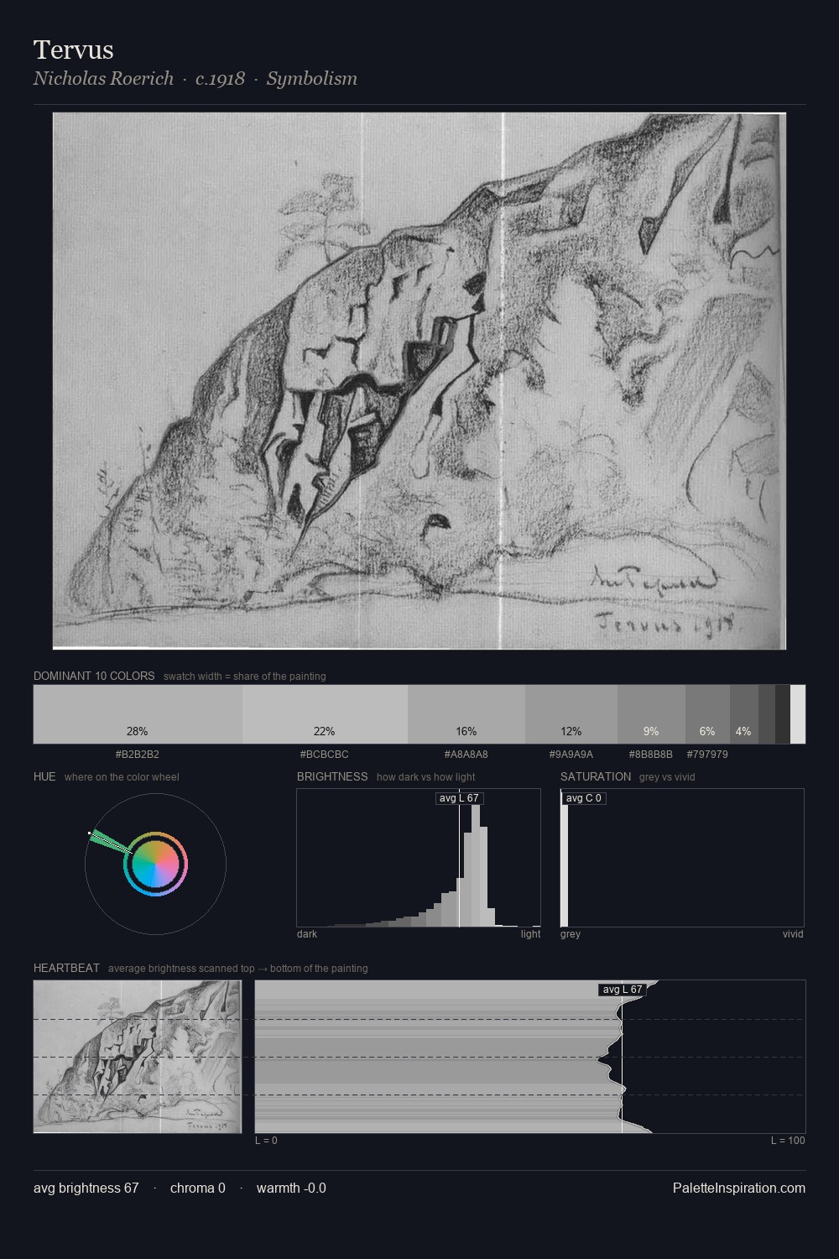Click the heartbeat brightness scan chart
This screenshot has width=839, height=1259.
pyautogui.click(x=530, y=1057)
